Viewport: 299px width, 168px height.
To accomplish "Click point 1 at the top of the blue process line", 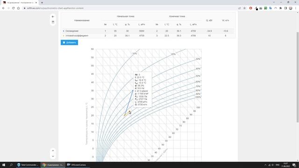I will 133,91.
